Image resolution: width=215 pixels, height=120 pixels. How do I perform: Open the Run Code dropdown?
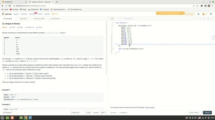click(x=195, y=113)
